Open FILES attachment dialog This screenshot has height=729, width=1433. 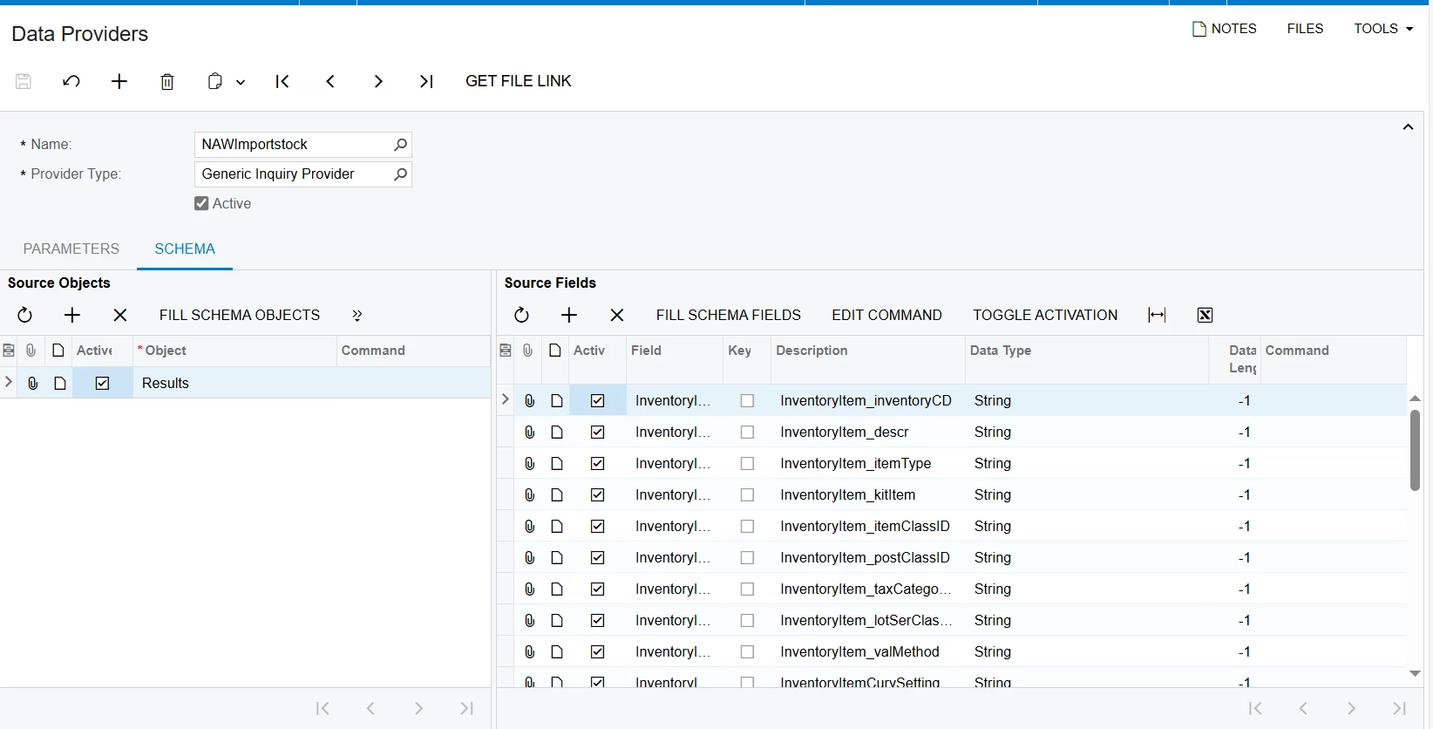pyautogui.click(x=1305, y=29)
